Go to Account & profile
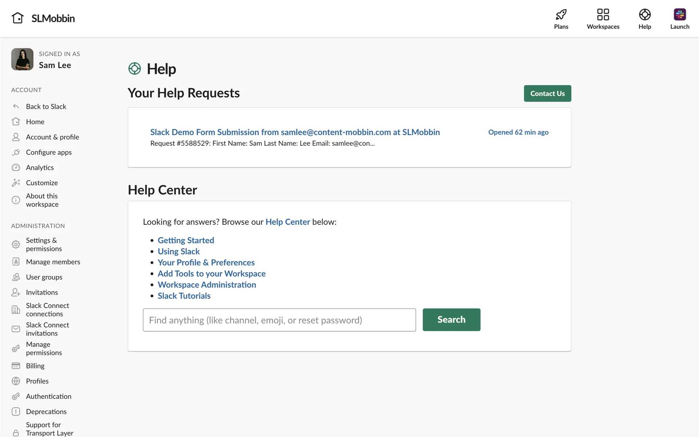Screen dimensions: 699x437 tap(52, 137)
